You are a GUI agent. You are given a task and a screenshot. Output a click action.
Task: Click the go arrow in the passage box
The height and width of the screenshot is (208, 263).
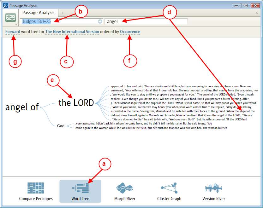click(x=100, y=21)
